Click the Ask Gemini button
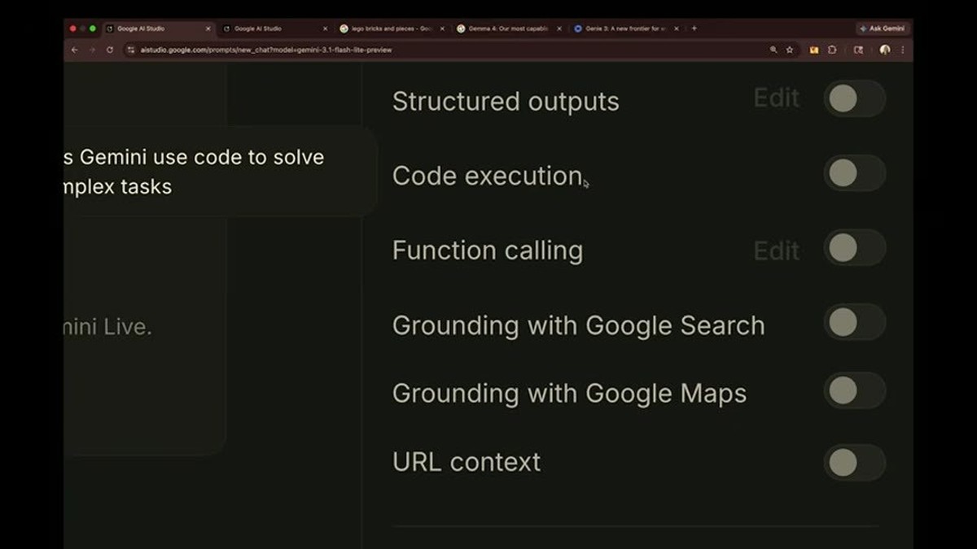Screen dimensions: 977x549 pos(883,28)
